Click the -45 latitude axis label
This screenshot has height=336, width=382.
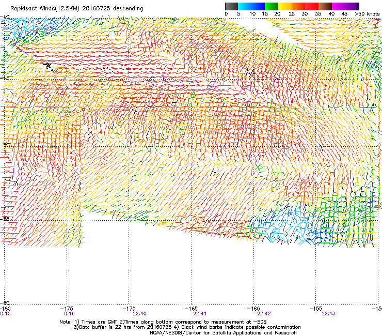click(5, 78)
